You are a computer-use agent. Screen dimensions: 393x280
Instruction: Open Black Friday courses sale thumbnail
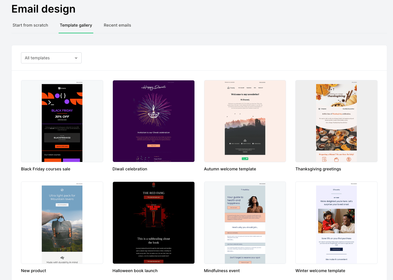(x=62, y=121)
